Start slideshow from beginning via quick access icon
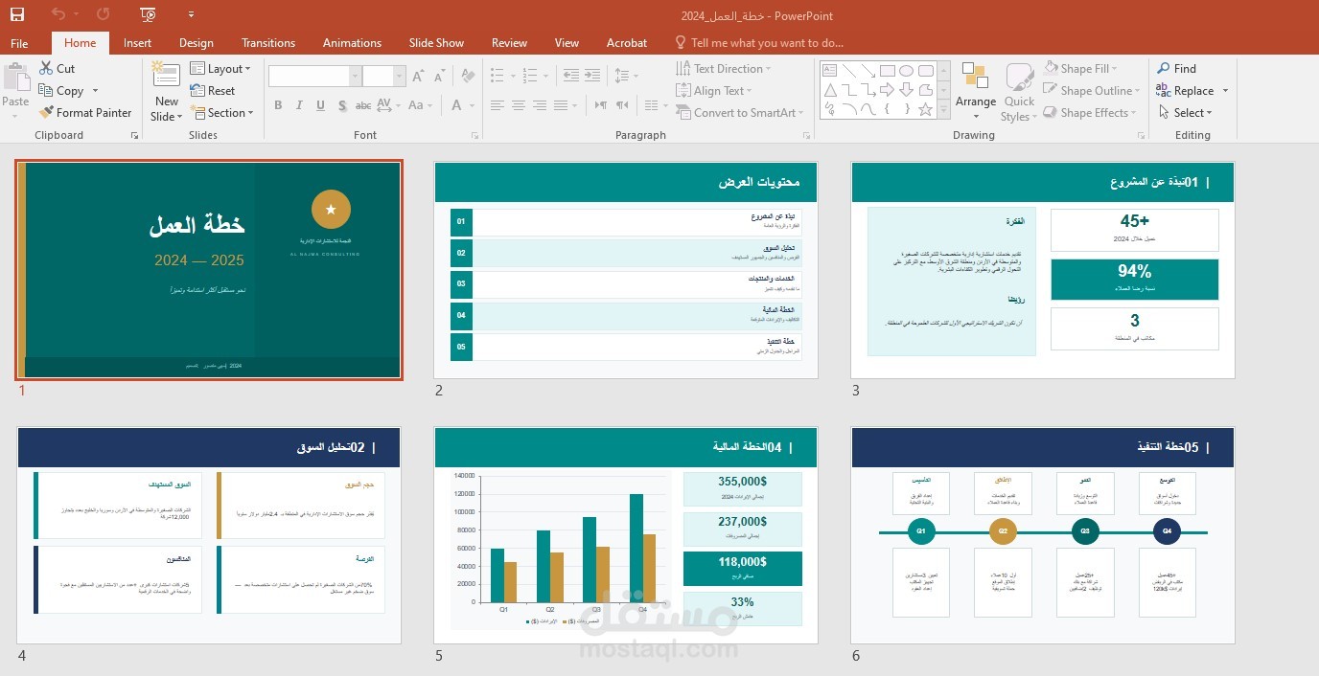 [x=148, y=14]
